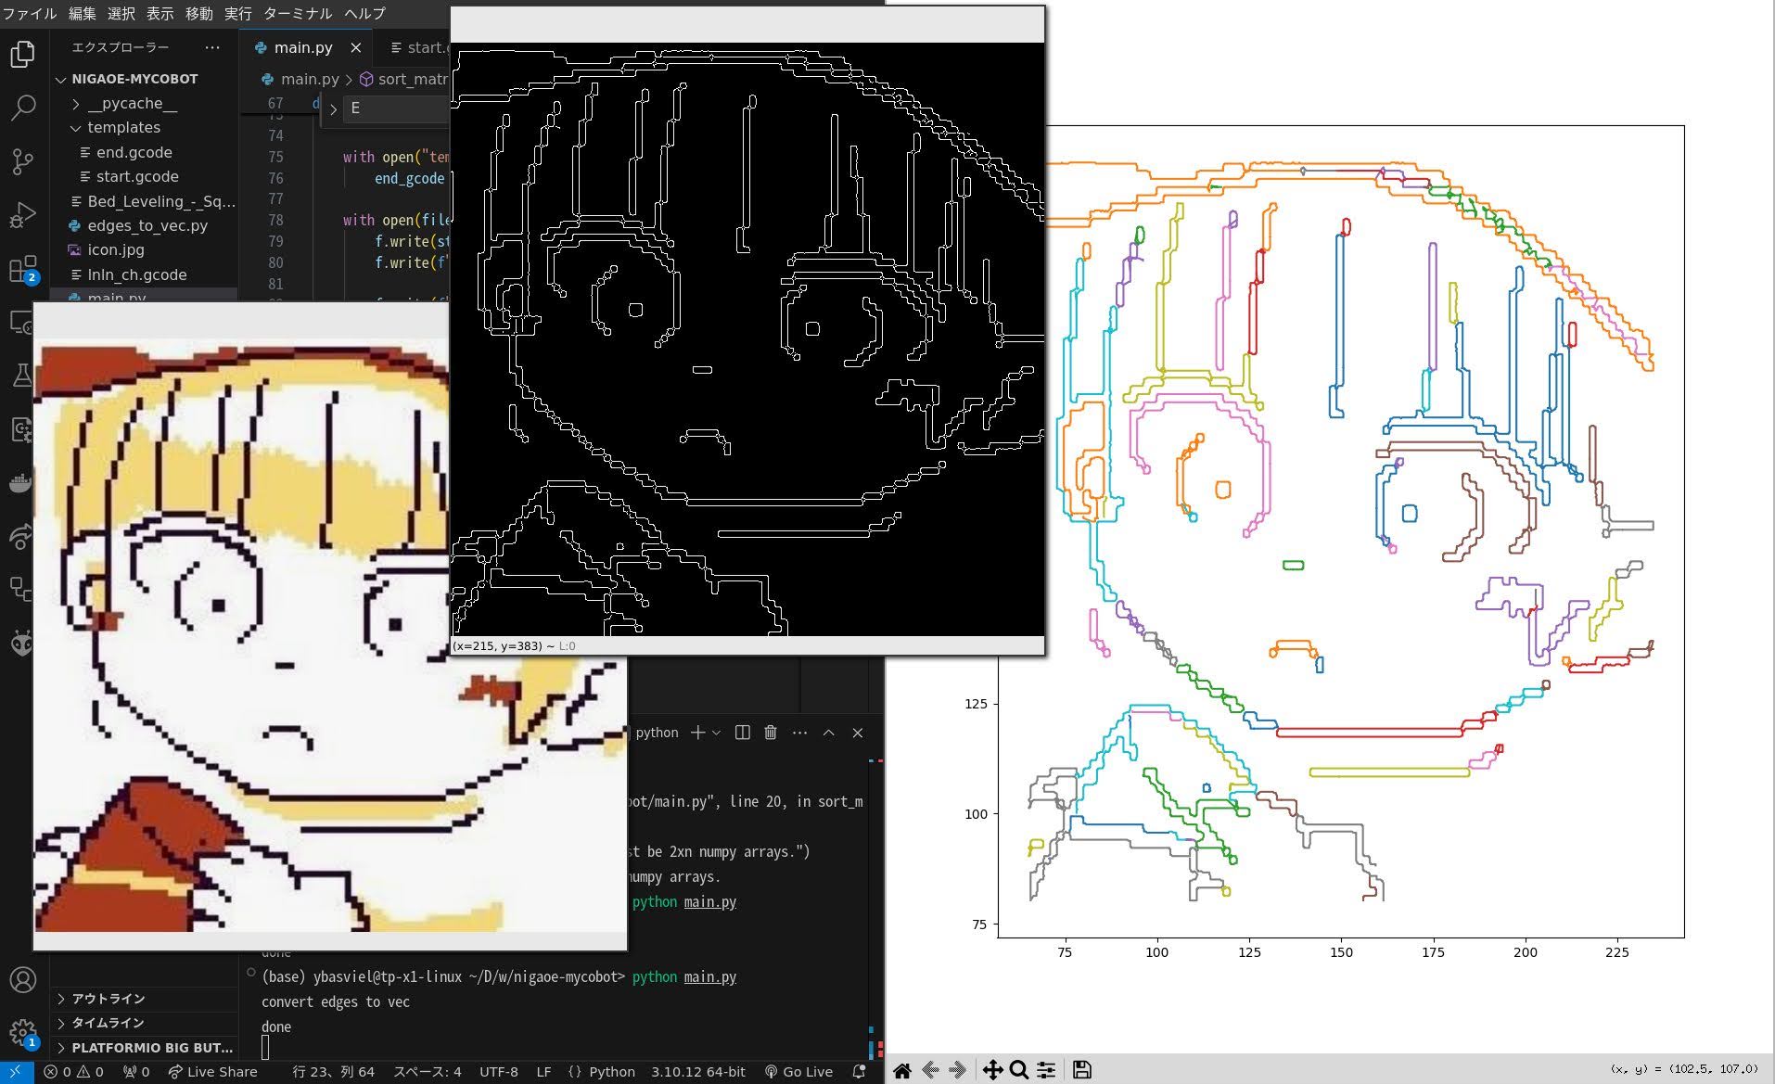Click the new terminal plus icon
This screenshot has width=1775, height=1084.
[x=698, y=733]
